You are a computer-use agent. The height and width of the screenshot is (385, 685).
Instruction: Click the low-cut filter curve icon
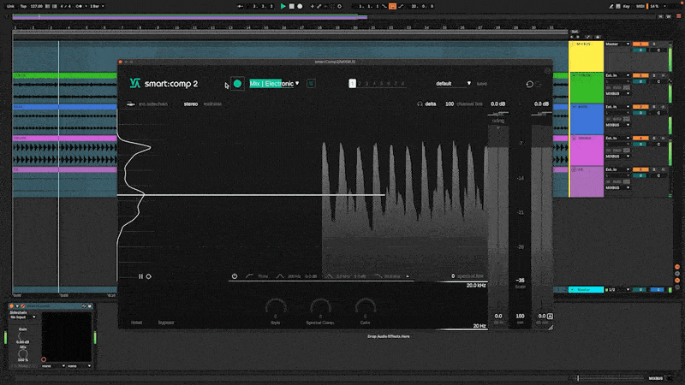(x=249, y=276)
